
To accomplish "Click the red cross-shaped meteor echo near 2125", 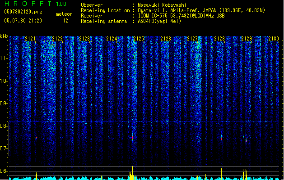I will pos(132,138).
